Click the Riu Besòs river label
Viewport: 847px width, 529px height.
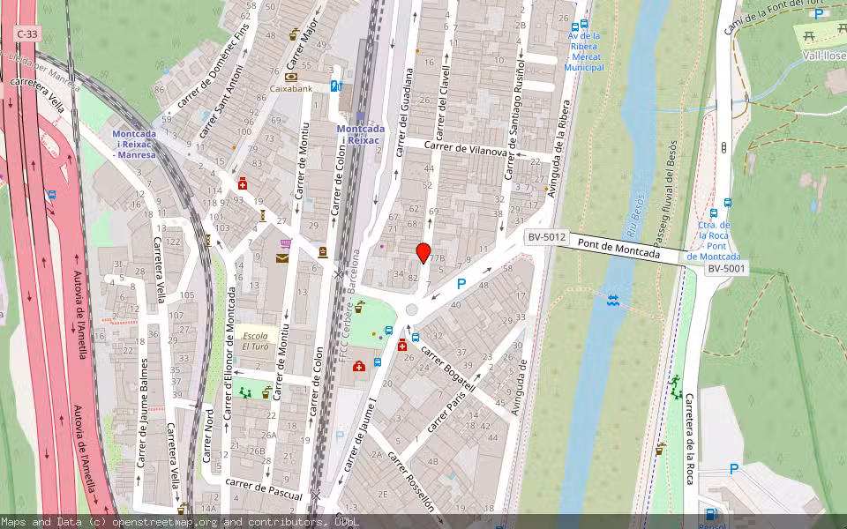pyautogui.click(x=636, y=216)
